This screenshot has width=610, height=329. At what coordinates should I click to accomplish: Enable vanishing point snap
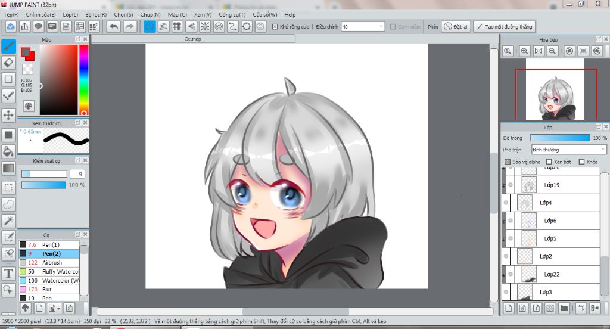click(191, 26)
